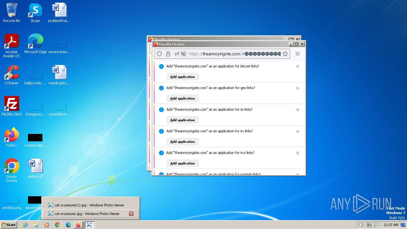The image size is (407, 229).
Task: Select the zonedeliver desktop file
Action: (x=59, y=109)
